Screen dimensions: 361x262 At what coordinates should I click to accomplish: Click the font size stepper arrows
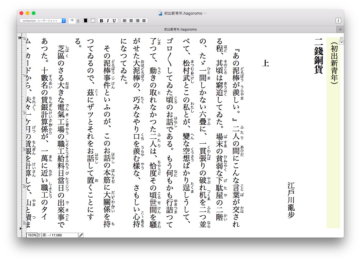(x=78, y=21)
